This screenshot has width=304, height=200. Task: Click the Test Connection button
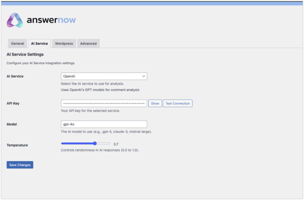pyautogui.click(x=178, y=104)
